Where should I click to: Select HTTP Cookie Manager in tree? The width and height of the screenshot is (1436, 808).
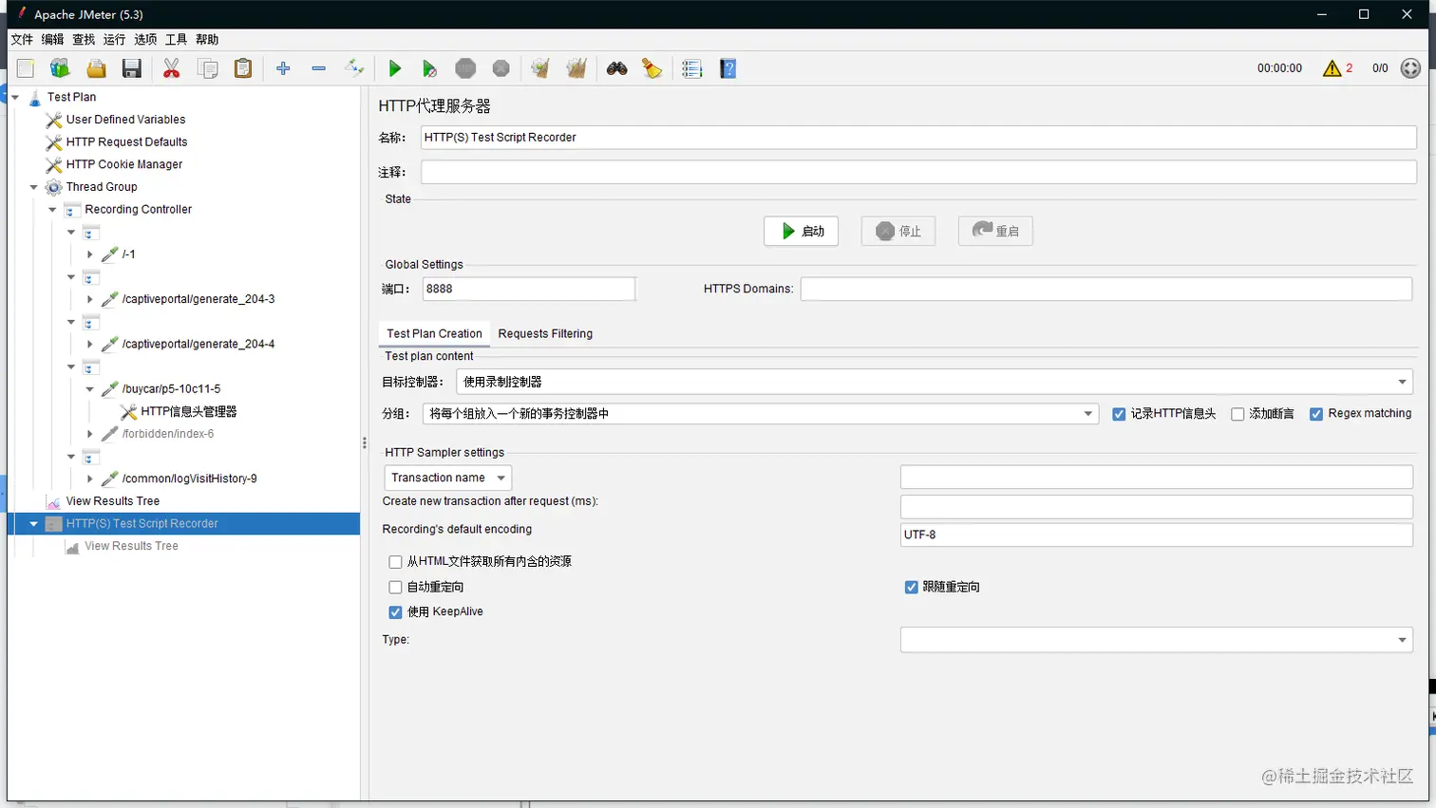[124, 164]
